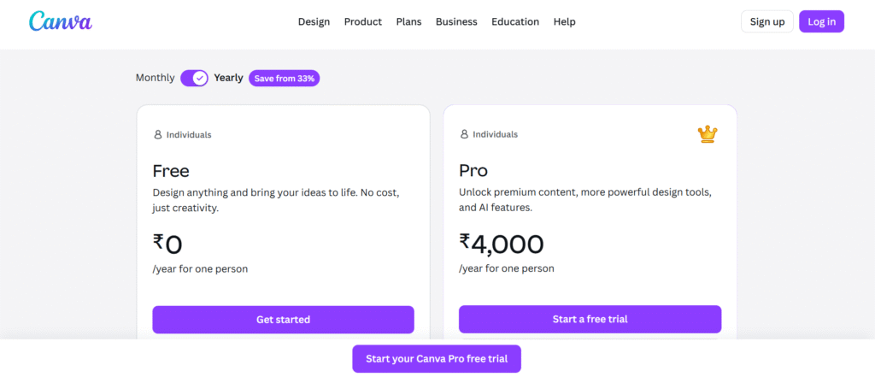Image resolution: width=875 pixels, height=377 pixels.
Task: Click the gold crown Pro icon
Action: (708, 133)
